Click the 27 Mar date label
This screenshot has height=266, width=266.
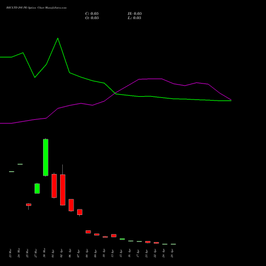click(36, 253)
